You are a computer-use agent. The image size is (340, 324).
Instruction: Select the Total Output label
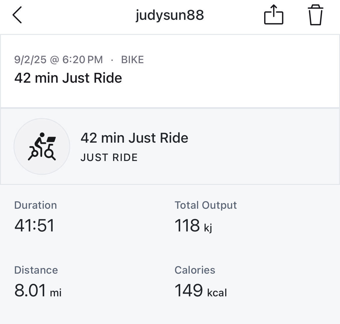point(205,205)
